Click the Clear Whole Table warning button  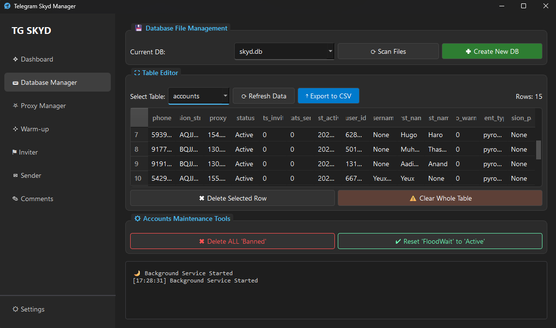440,198
